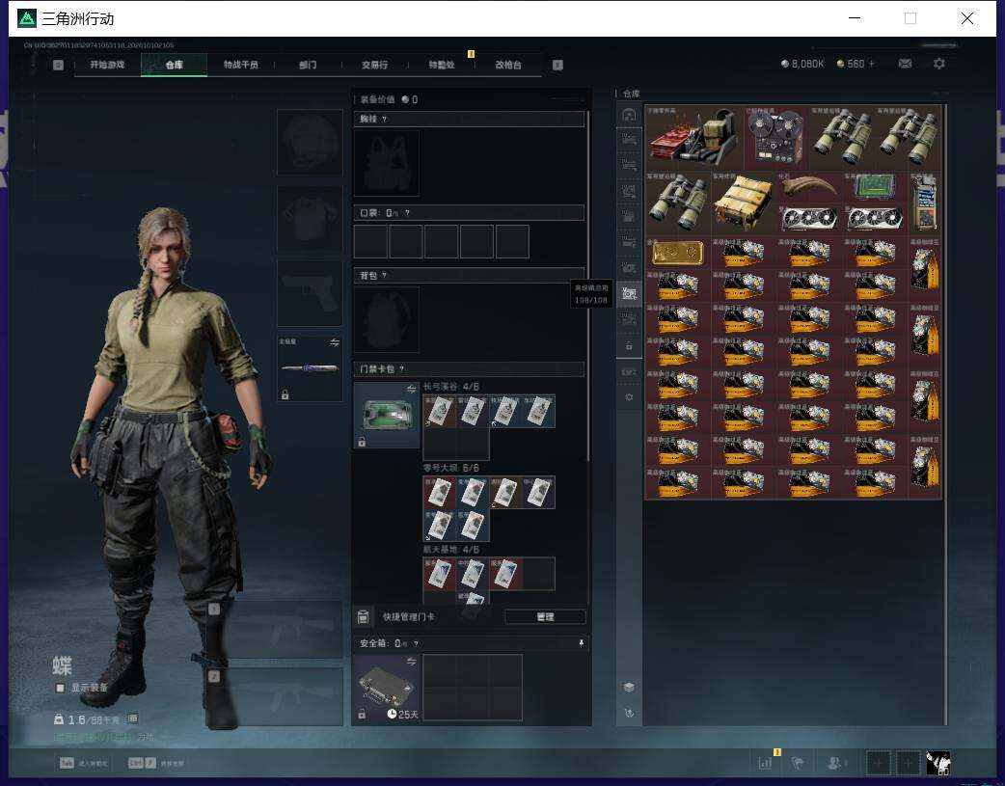Switch to the 开始游戏 tab

(107, 65)
